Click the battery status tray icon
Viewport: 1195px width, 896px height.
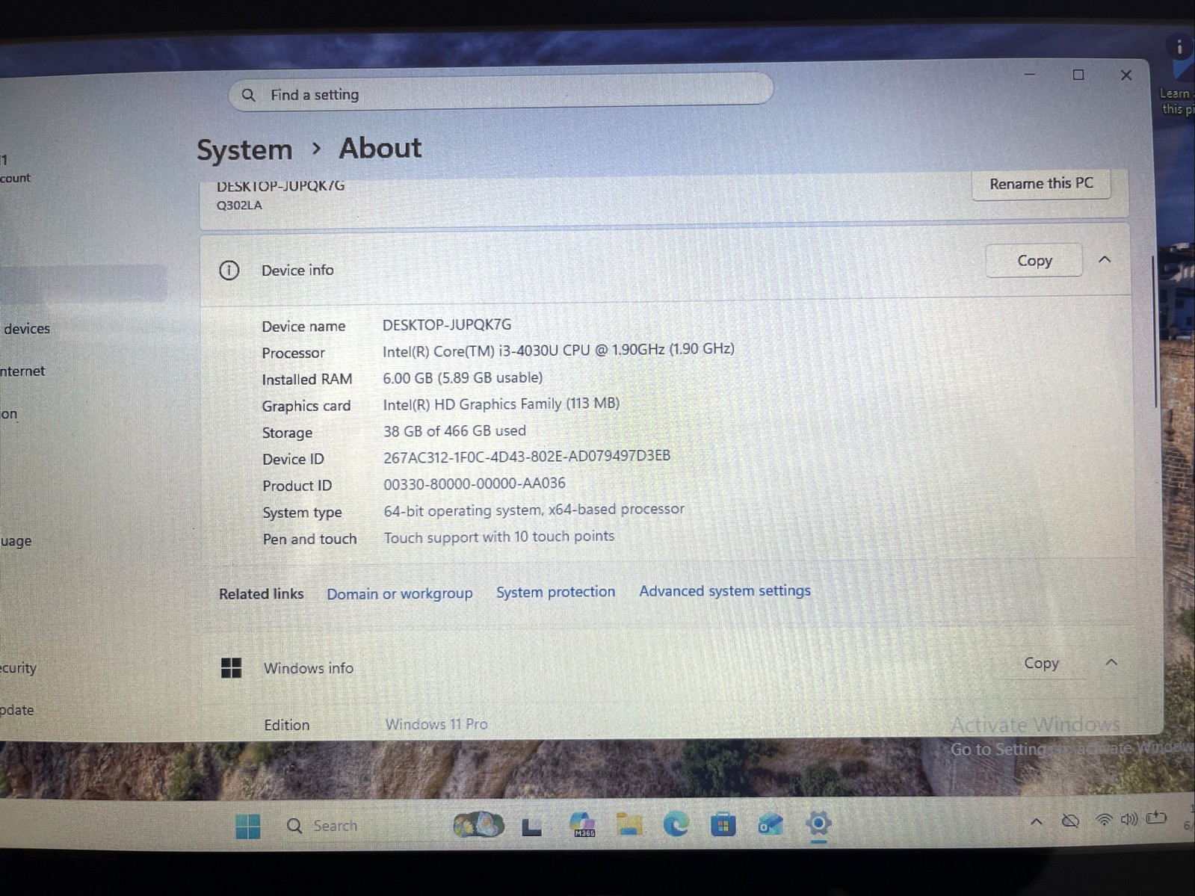(1156, 818)
